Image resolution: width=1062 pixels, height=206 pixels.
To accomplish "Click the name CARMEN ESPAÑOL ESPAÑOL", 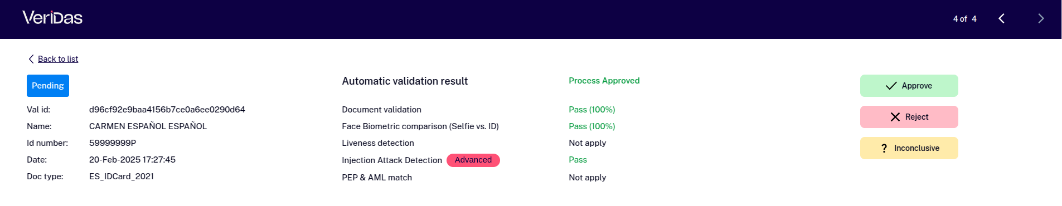I will (x=148, y=126).
